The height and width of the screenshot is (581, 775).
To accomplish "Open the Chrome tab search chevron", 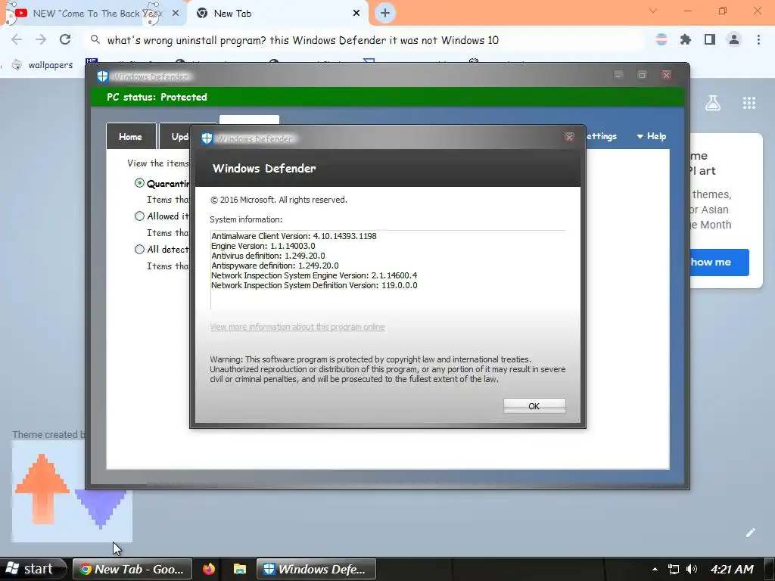I will point(653,11).
